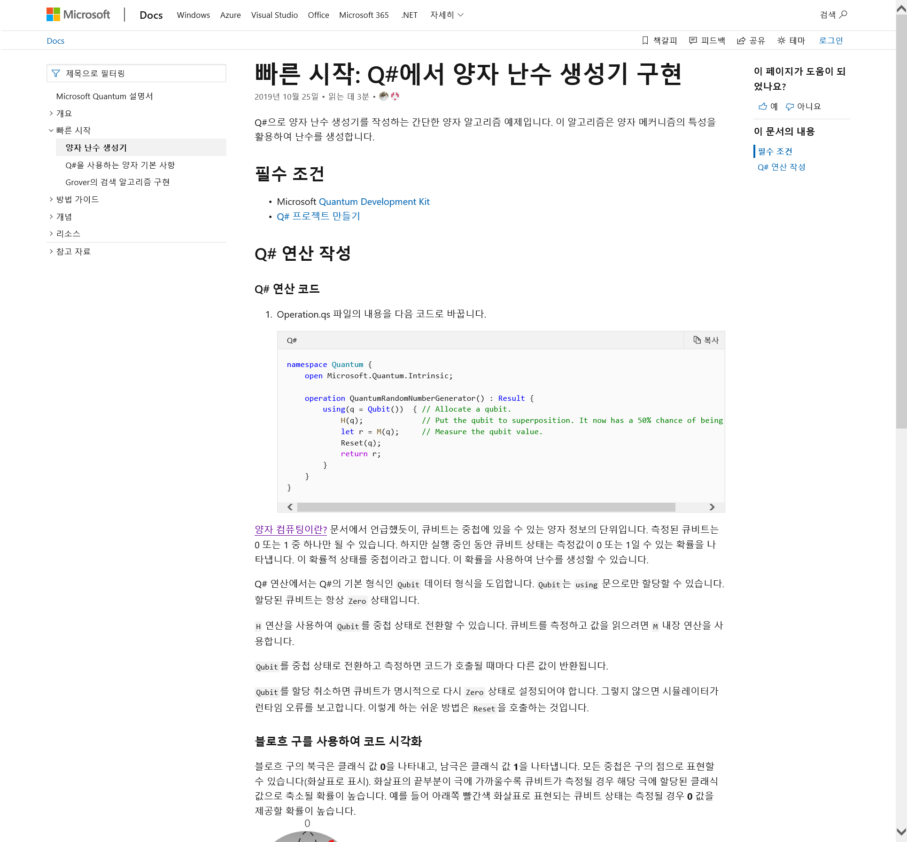The image size is (907, 842).
Task: Copy code with the 복사 button
Action: click(705, 340)
